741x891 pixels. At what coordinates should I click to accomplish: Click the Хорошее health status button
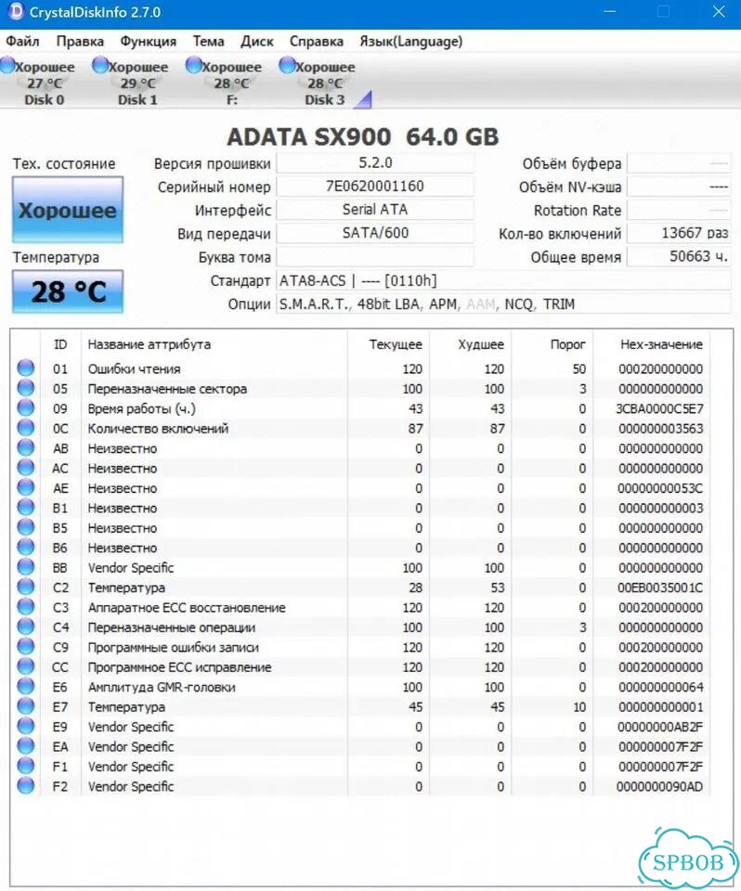coord(68,211)
